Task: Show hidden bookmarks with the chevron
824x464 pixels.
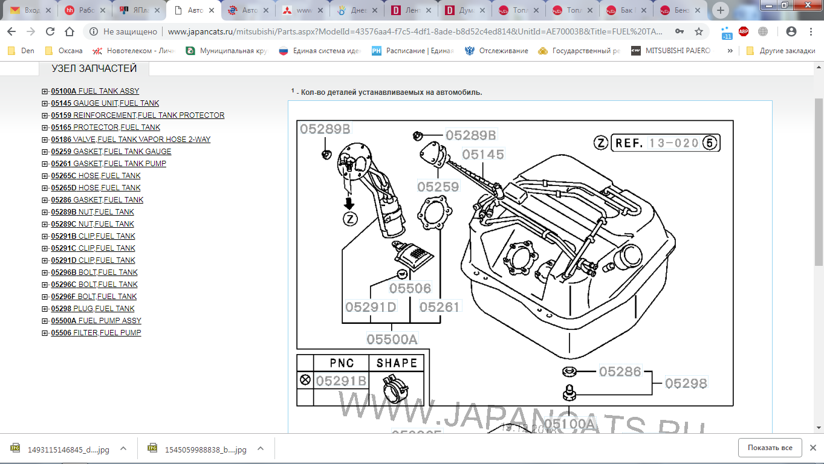Action: [730, 51]
